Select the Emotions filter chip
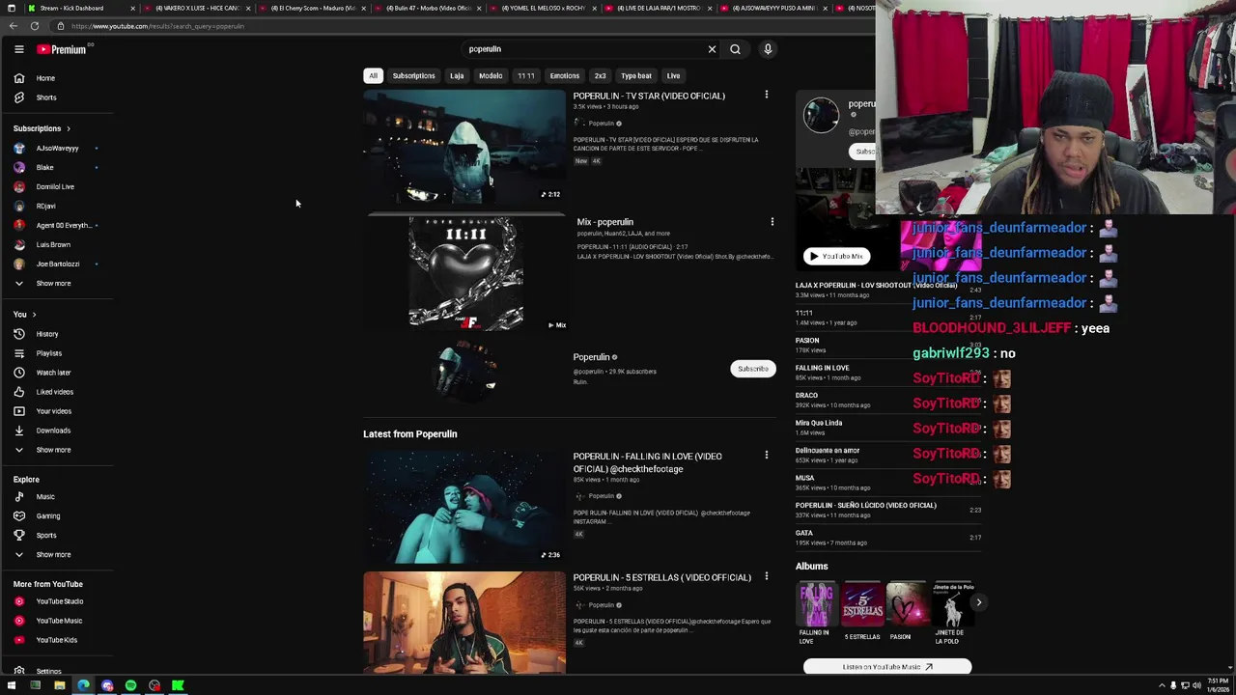 click(x=565, y=75)
